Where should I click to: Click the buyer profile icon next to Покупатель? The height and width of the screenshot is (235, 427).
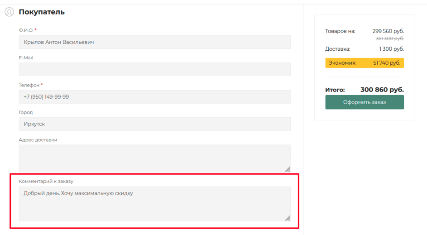[9, 12]
